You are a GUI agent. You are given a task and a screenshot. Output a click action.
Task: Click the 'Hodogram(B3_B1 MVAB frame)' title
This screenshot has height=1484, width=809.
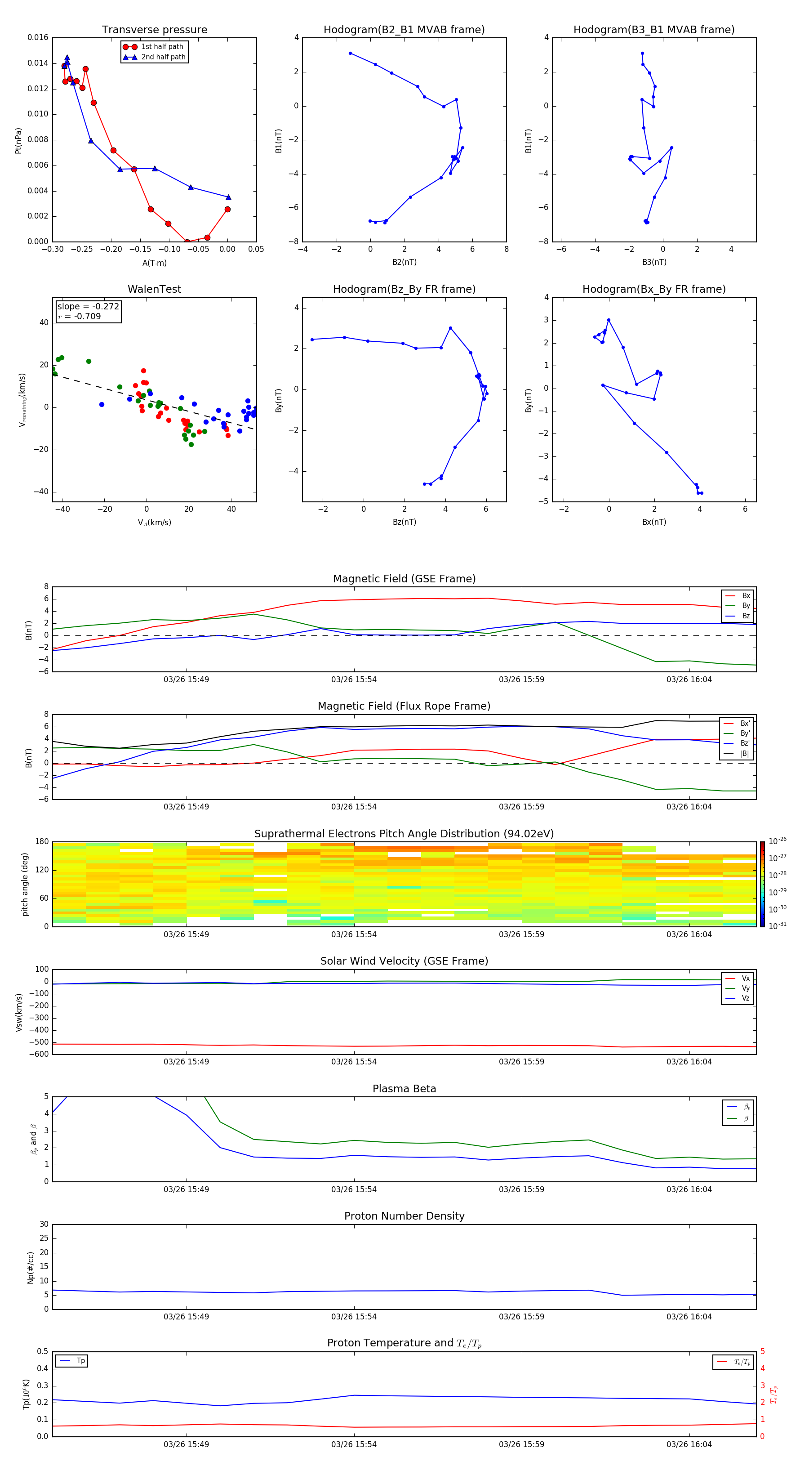[653, 29]
